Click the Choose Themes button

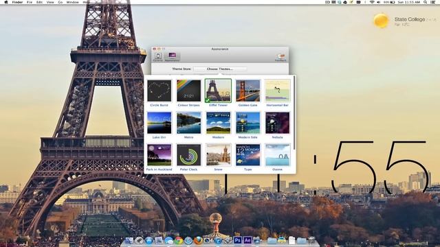click(x=220, y=69)
